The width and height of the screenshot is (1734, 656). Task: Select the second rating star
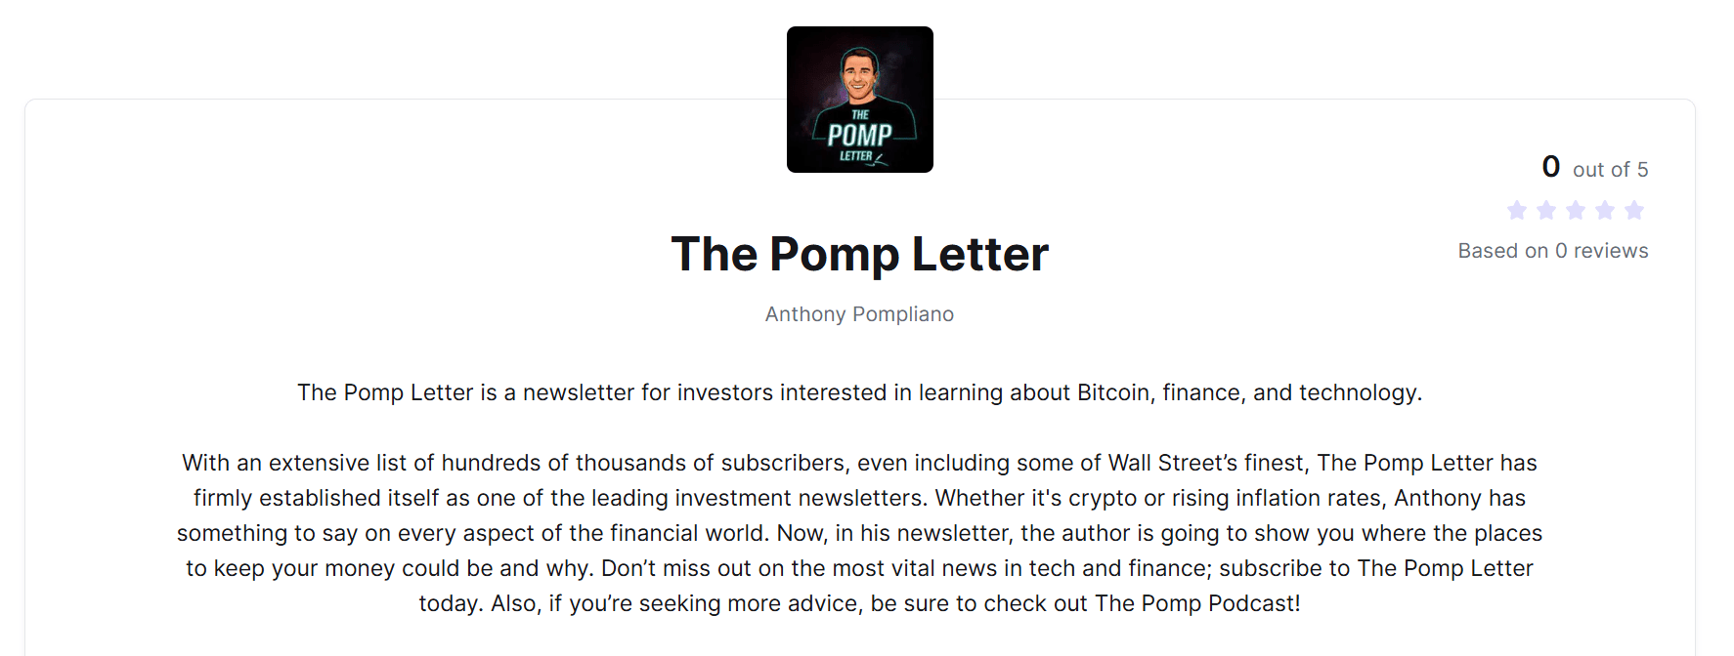[1546, 210]
